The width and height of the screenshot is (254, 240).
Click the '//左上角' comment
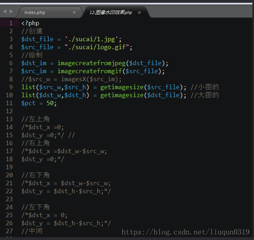coord(35,119)
